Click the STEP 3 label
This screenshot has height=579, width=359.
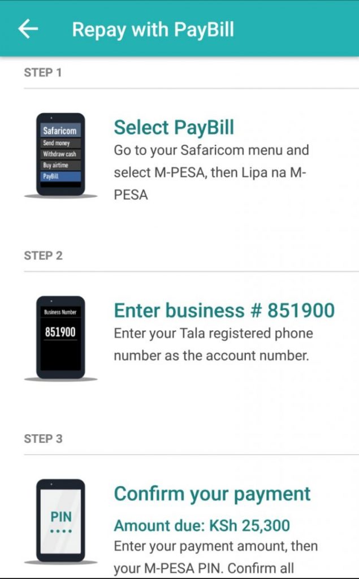[x=43, y=439]
